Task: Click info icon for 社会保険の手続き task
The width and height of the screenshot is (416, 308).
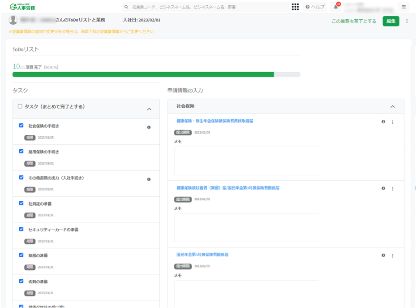Action: [x=149, y=127]
